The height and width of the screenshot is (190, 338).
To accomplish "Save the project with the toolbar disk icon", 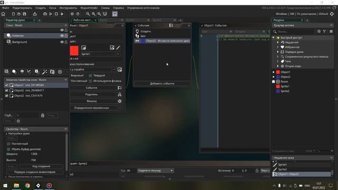I will [25, 14].
